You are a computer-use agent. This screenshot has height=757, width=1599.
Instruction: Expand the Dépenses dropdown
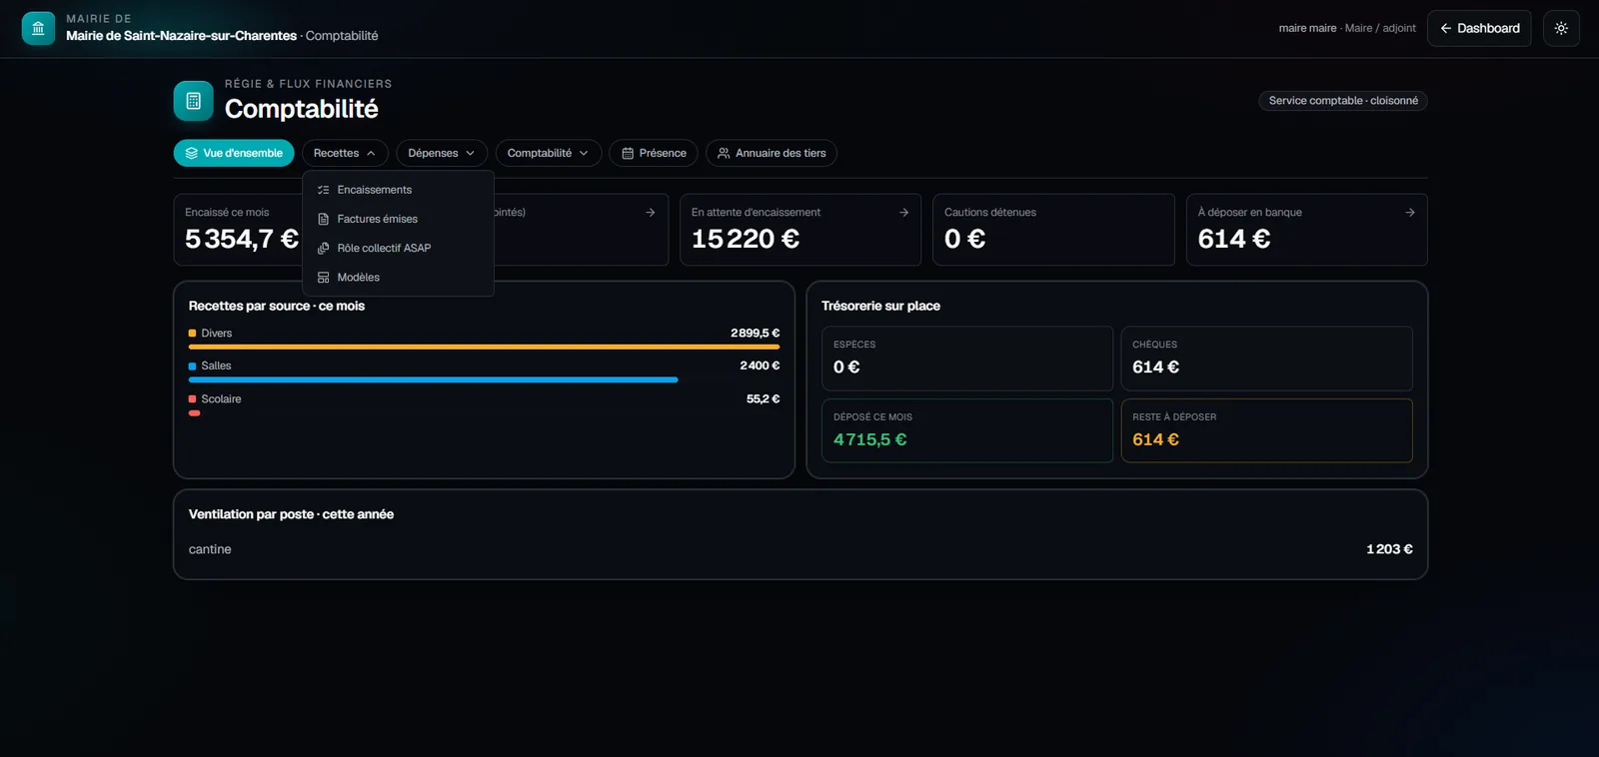coord(442,153)
